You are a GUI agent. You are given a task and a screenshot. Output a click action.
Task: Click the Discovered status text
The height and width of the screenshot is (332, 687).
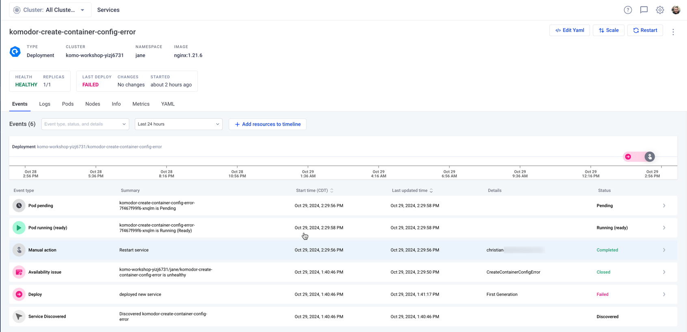tap(607, 317)
